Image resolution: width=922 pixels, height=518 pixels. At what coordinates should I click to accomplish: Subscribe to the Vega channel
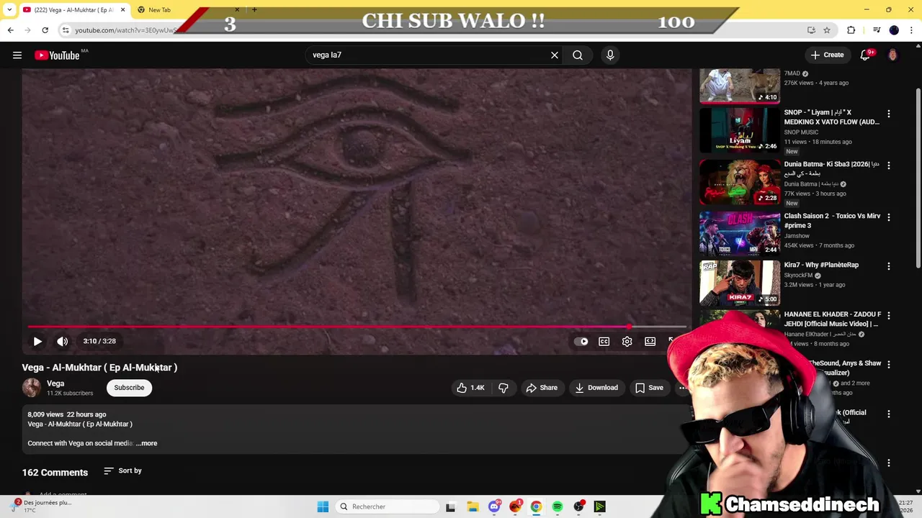point(129,388)
